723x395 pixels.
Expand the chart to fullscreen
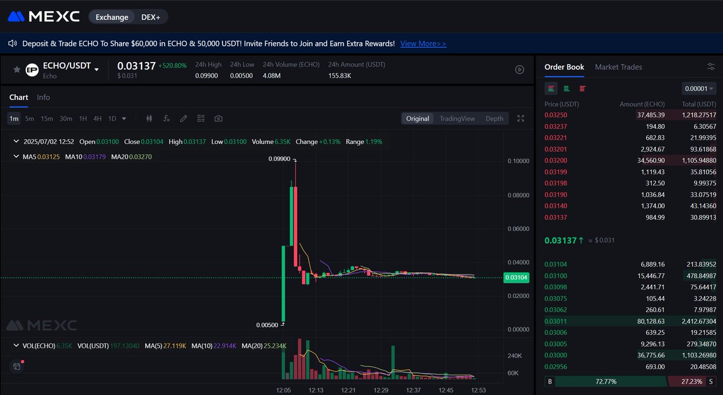521,119
